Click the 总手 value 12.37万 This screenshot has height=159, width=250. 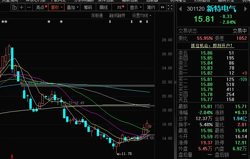pyautogui.click(x=204, y=119)
